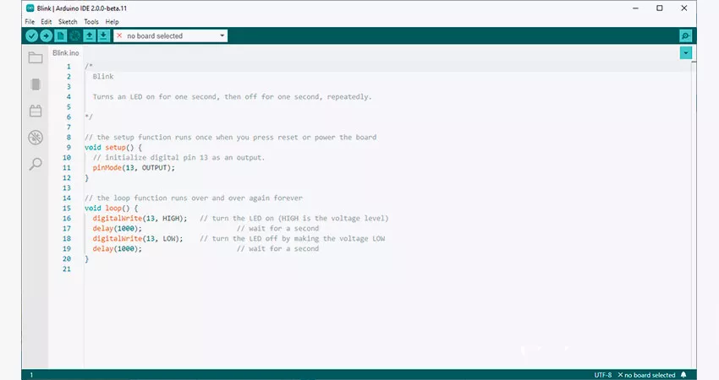Expand the editor tab options dropdown arrow
The width and height of the screenshot is (719, 380).
point(685,53)
